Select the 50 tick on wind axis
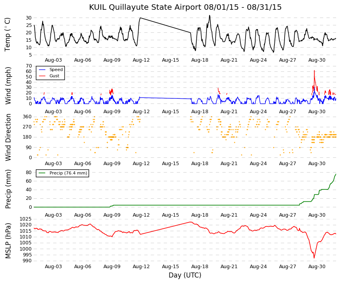This screenshot has width=340, height=283. (x=29, y=77)
